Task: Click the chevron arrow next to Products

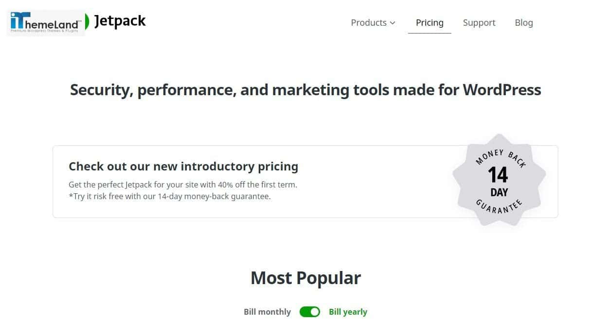Action: [x=392, y=22]
